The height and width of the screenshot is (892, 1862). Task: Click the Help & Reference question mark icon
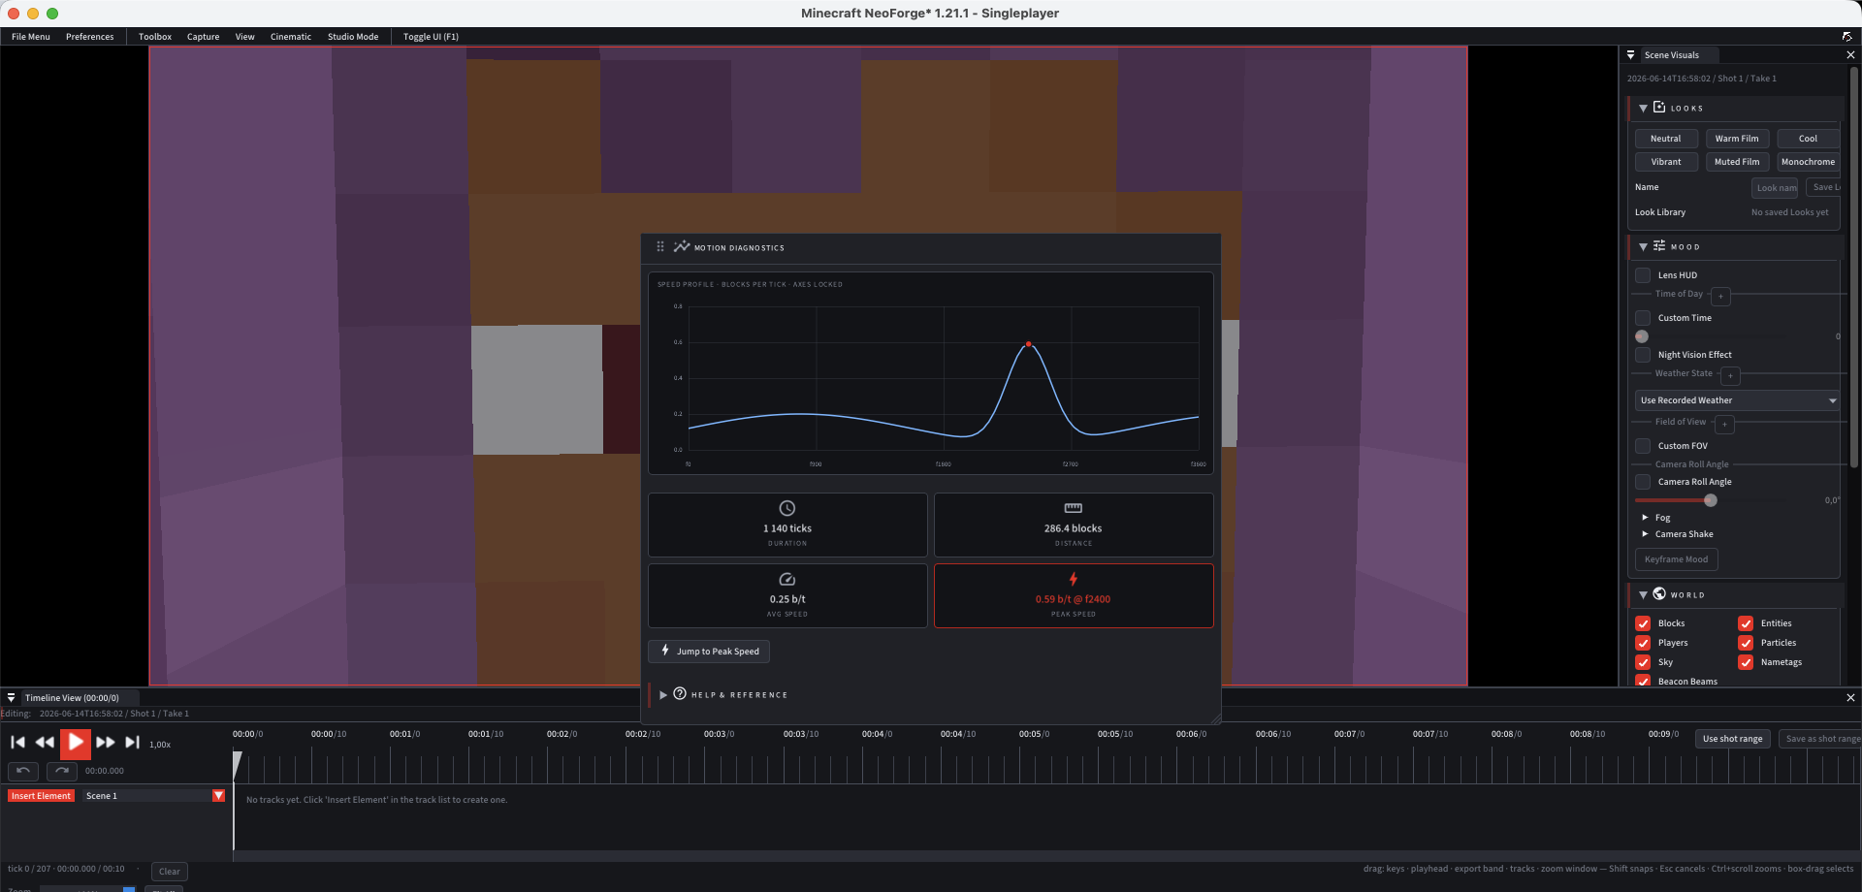pyautogui.click(x=680, y=693)
